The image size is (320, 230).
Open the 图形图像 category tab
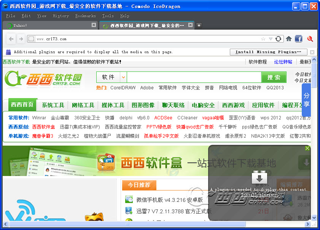click(x=143, y=105)
